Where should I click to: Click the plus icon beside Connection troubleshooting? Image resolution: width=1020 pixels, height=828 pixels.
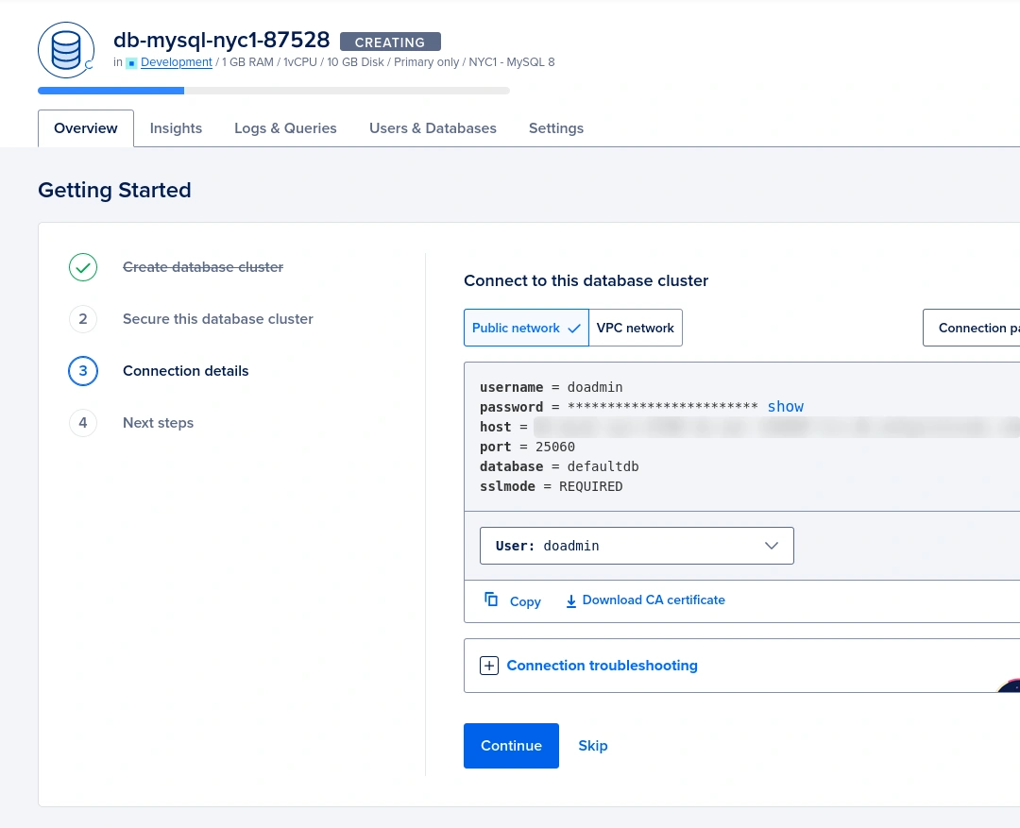tap(489, 666)
